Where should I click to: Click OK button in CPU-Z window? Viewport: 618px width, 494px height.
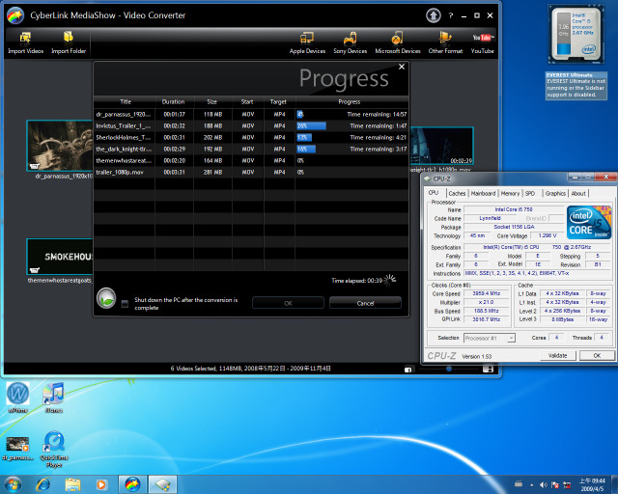(597, 355)
